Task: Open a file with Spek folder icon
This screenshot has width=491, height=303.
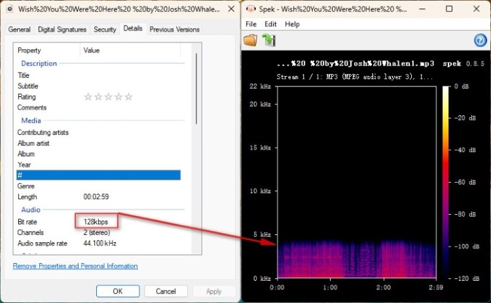Action: coord(251,41)
